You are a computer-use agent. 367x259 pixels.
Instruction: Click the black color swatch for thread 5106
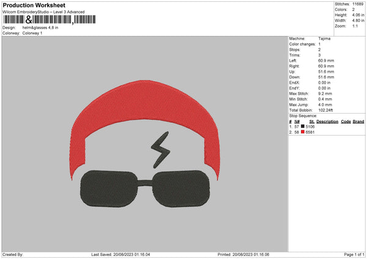click(303, 126)
